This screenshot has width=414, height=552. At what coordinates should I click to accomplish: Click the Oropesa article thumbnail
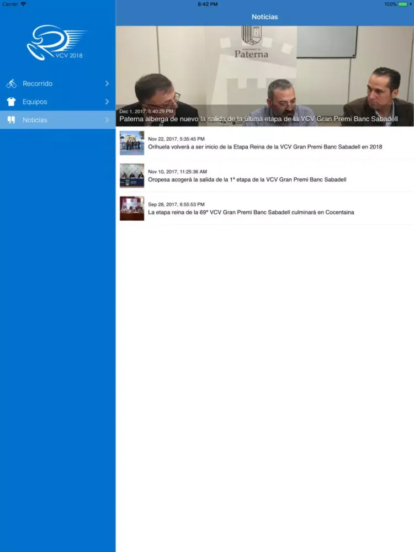click(132, 176)
